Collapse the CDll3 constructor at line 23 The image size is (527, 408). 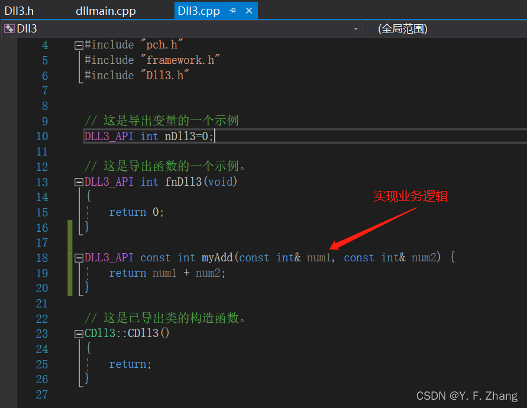point(79,333)
